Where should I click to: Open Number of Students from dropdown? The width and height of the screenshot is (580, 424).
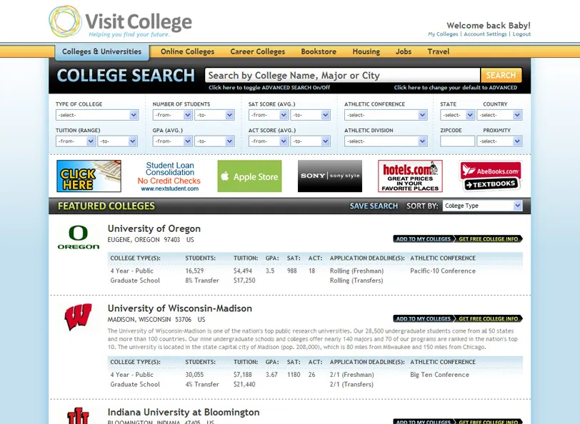pyautogui.click(x=172, y=115)
